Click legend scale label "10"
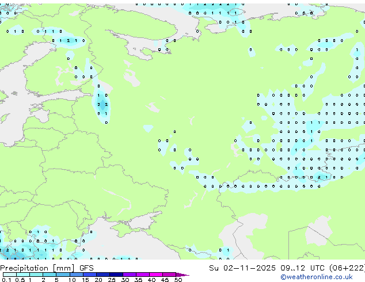This screenshot has width=365, height=282. coord(72,280)
